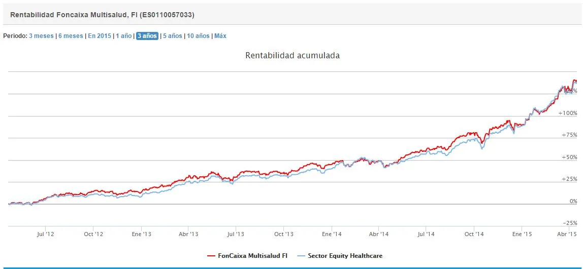Screen dimensions: 583x269
Task: Select the 3 meses period
Action: 41,36
